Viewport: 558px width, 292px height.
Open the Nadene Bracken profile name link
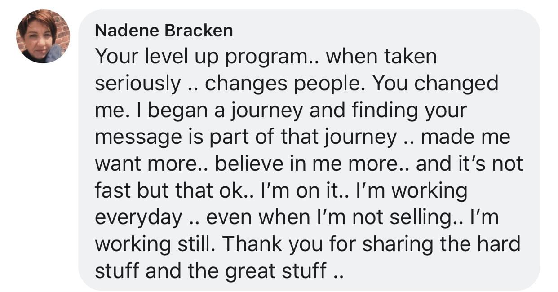(164, 31)
